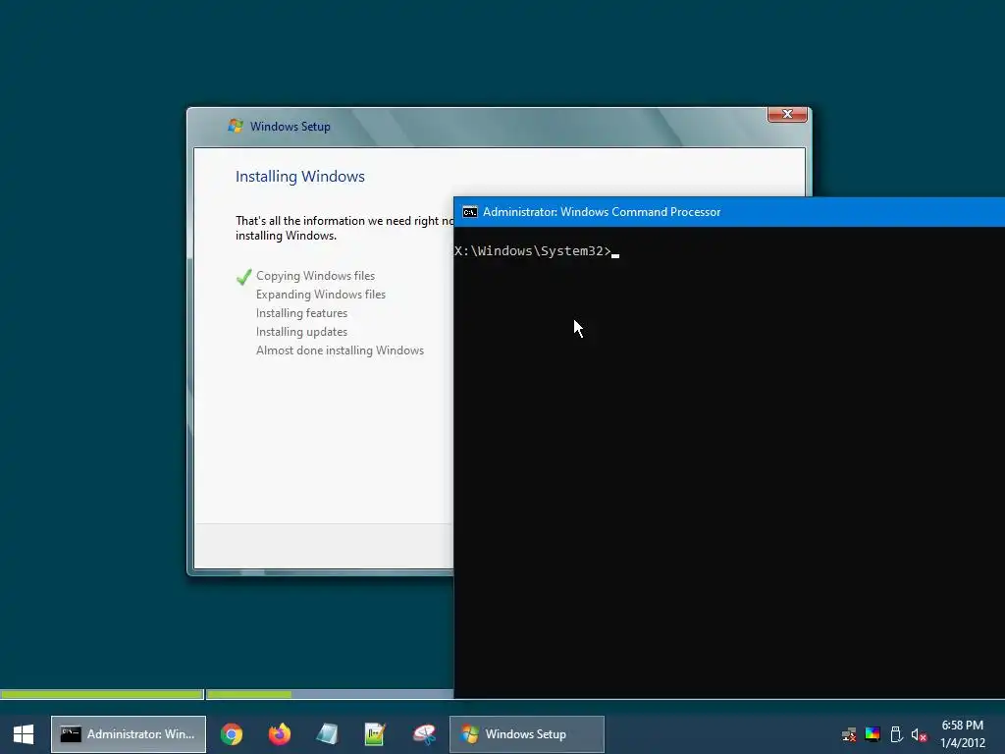This screenshot has width=1005, height=754.
Task: Click 'Copying Windows files' step text
Action: (315, 276)
